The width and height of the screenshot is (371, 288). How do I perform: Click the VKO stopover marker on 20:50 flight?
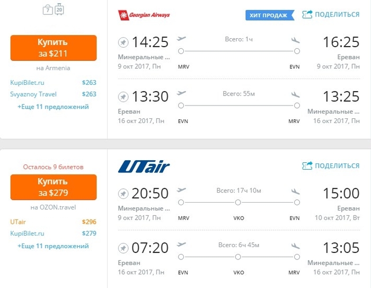(238, 203)
